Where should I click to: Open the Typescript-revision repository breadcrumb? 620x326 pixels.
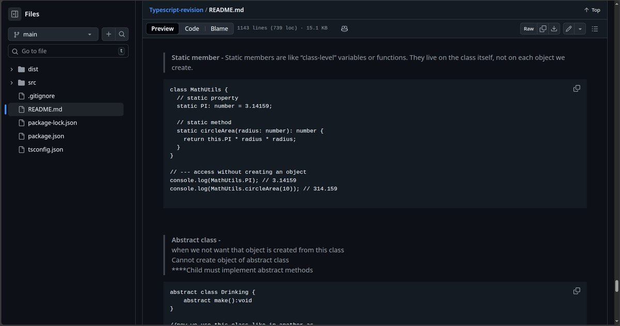click(175, 9)
